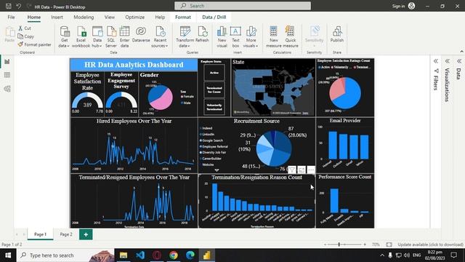Open the Optimize ribbon tab
Screen dimensions: 465x262
point(134,17)
